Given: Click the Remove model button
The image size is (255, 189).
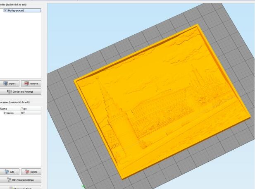Looking at the screenshot, I should tap(31, 84).
